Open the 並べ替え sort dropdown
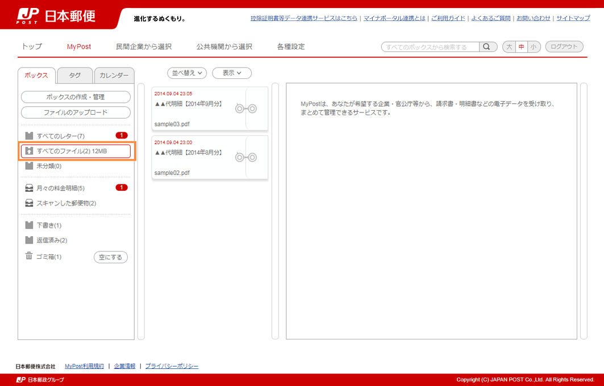This screenshot has height=386, width=604. pyautogui.click(x=187, y=73)
